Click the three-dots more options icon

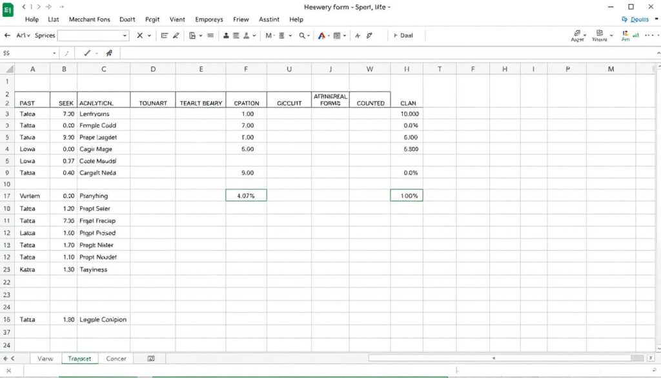tap(649, 36)
